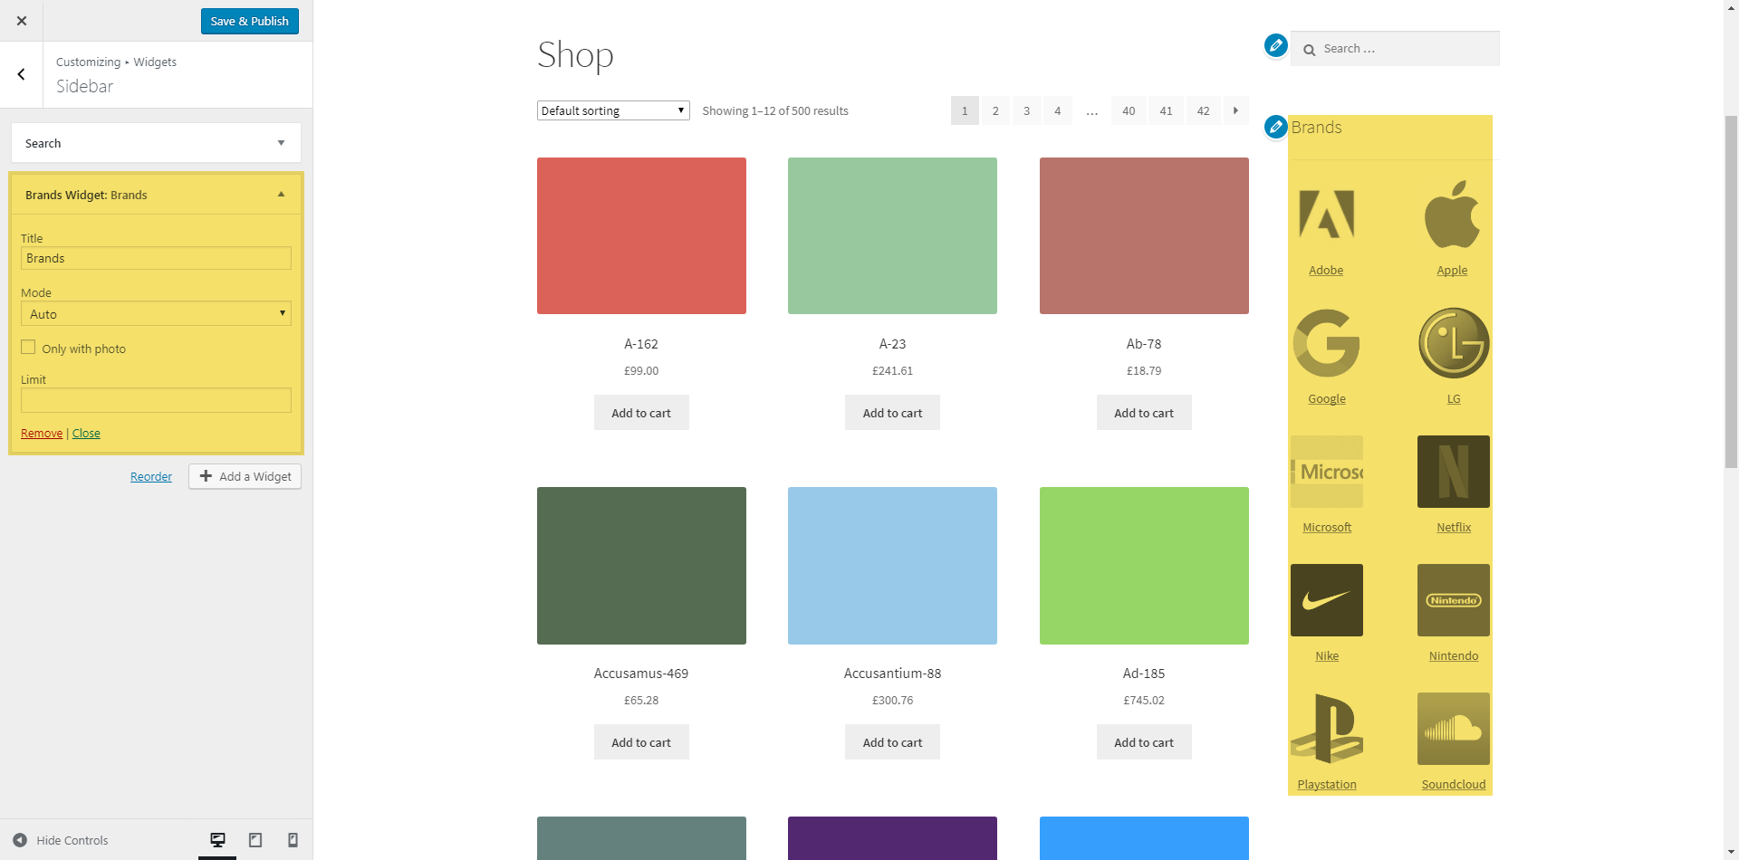Open the Netflix brand logo
Image resolution: width=1739 pixels, height=860 pixels.
[1454, 472]
